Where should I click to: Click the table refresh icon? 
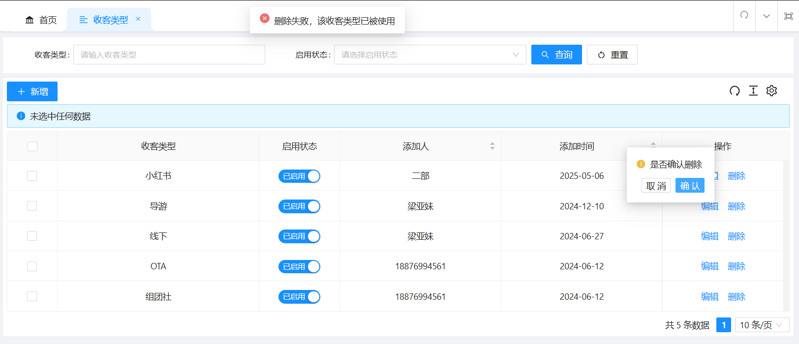click(735, 91)
